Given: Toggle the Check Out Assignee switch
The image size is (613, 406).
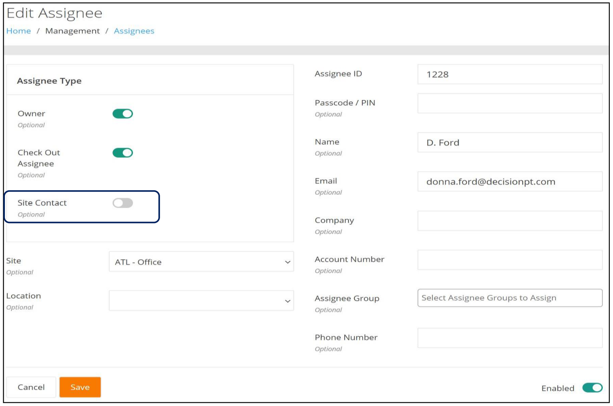Looking at the screenshot, I should point(123,153).
